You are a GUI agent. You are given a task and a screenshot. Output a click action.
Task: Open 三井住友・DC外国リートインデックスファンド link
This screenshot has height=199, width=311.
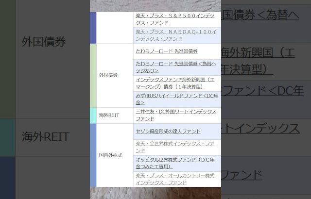(x=176, y=115)
